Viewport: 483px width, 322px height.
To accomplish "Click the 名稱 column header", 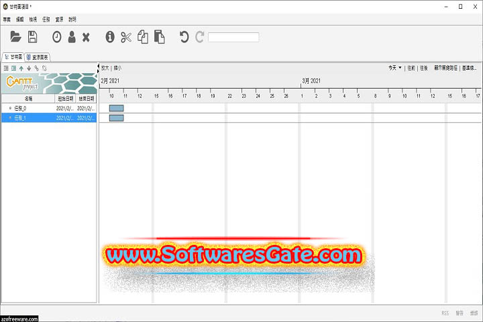I will 28,99.
